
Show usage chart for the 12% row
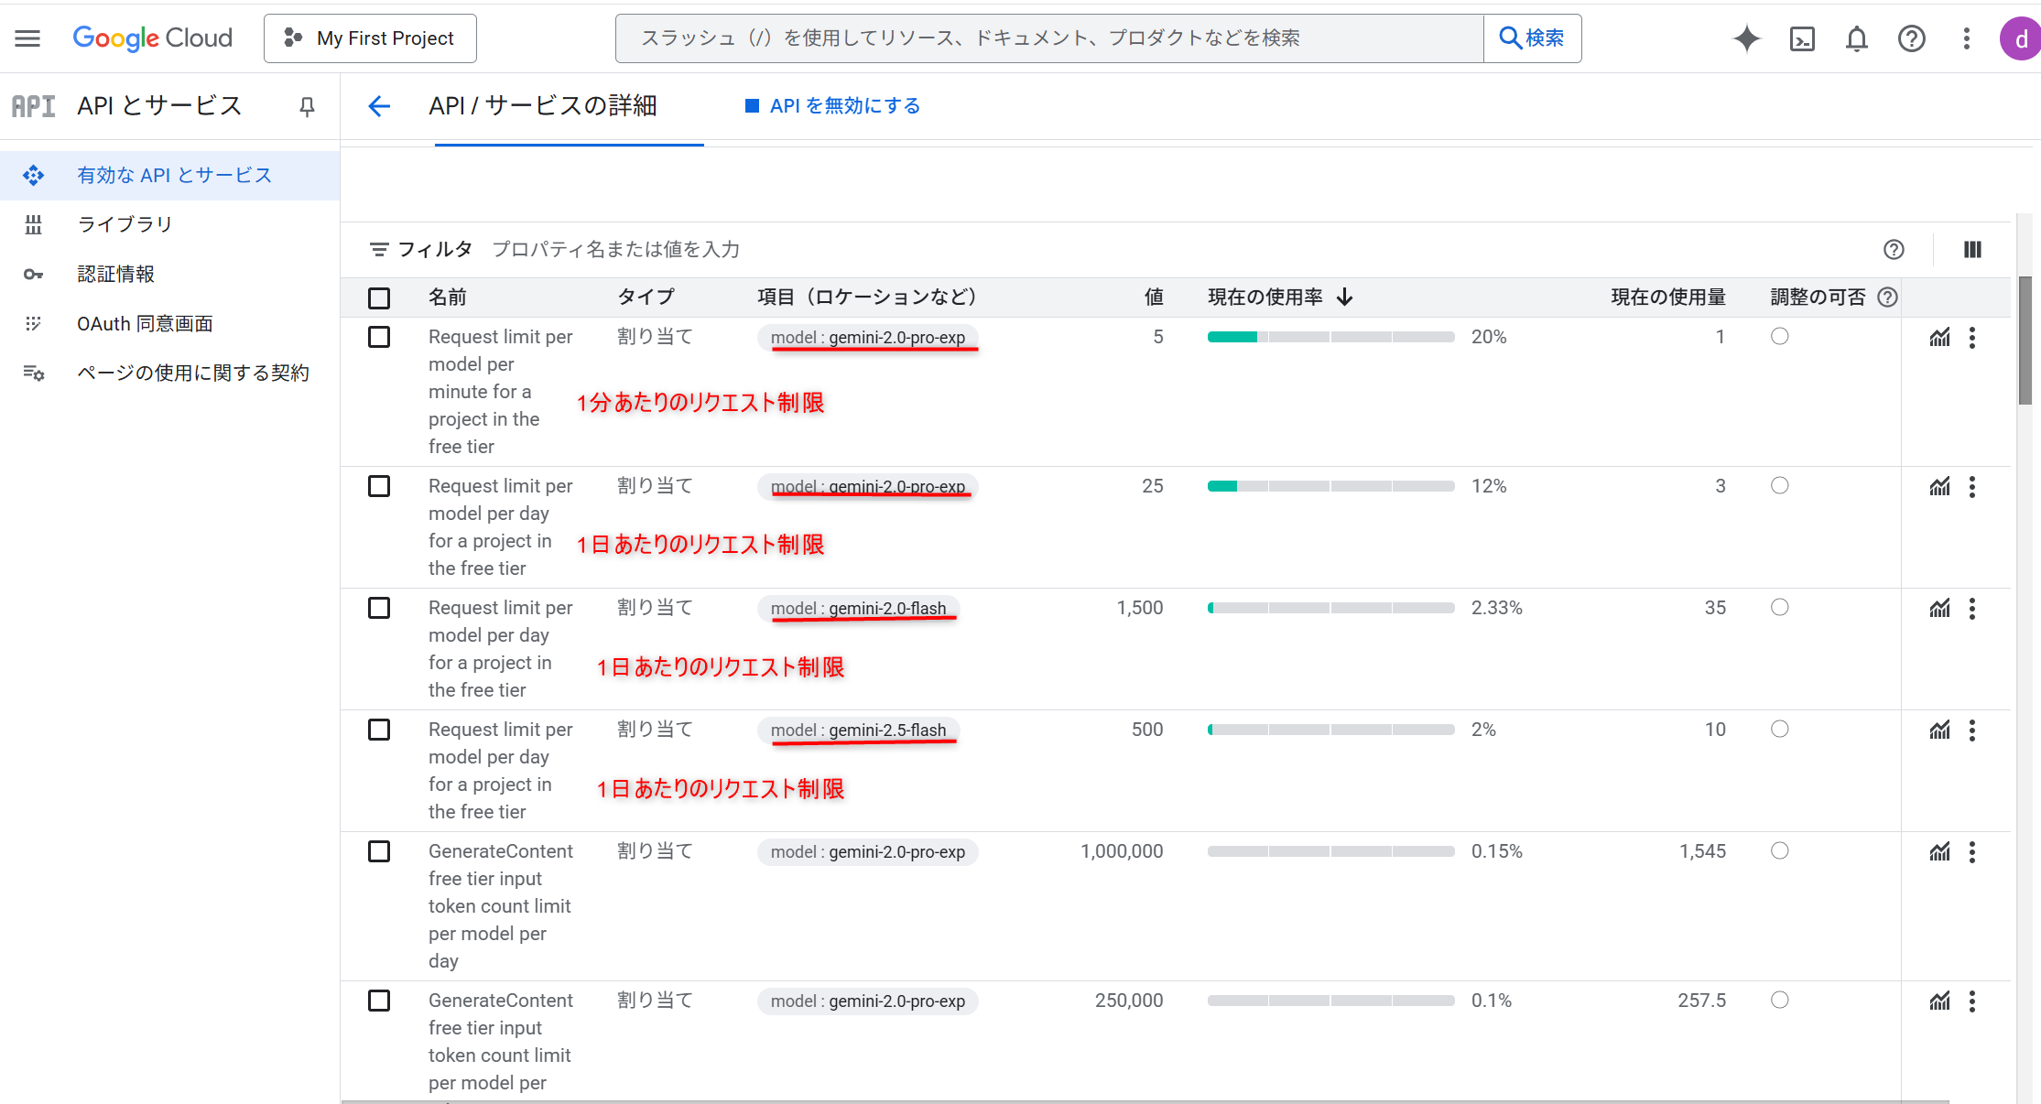(1939, 486)
